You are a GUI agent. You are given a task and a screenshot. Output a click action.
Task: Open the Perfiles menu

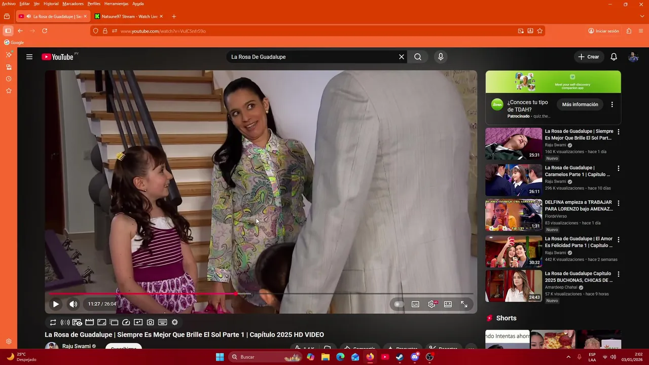point(94,4)
